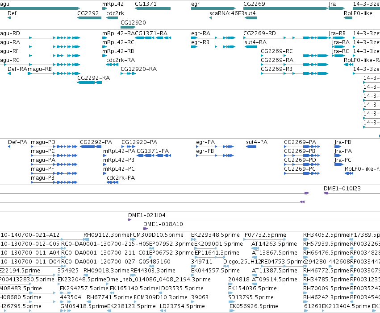Viewport: 380px width, 313px height.
Task: Select the magu-RB transcript label
Action: 40,69
